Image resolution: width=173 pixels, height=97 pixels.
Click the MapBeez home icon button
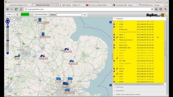[17, 15]
